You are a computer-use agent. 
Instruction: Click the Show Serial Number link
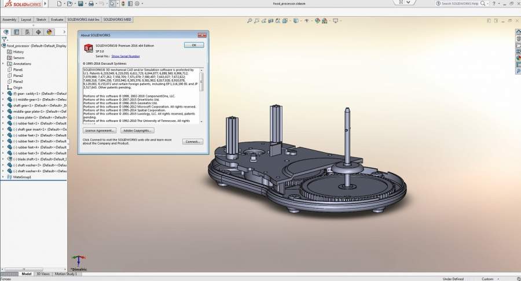(x=125, y=56)
